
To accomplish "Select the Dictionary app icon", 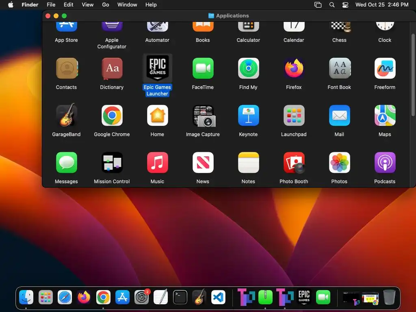I will pyautogui.click(x=112, y=68).
